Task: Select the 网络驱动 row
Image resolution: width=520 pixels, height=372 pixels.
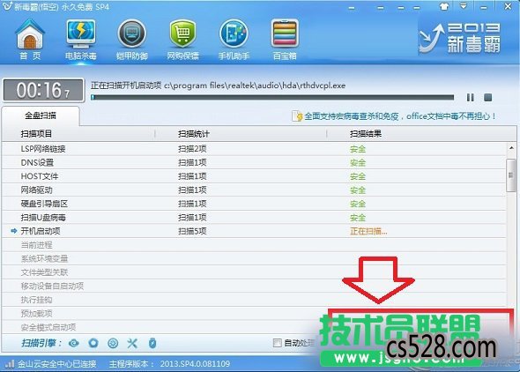Action: pyautogui.click(x=254, y=190)
